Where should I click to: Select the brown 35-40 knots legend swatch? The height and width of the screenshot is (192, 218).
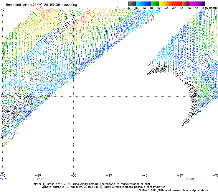(x=186, y=4)
